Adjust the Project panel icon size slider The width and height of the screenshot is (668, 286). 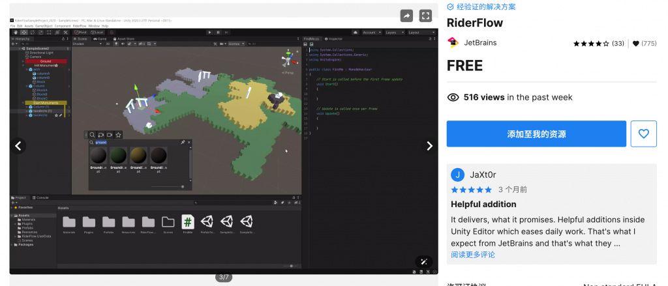click(x=291, y=266)
